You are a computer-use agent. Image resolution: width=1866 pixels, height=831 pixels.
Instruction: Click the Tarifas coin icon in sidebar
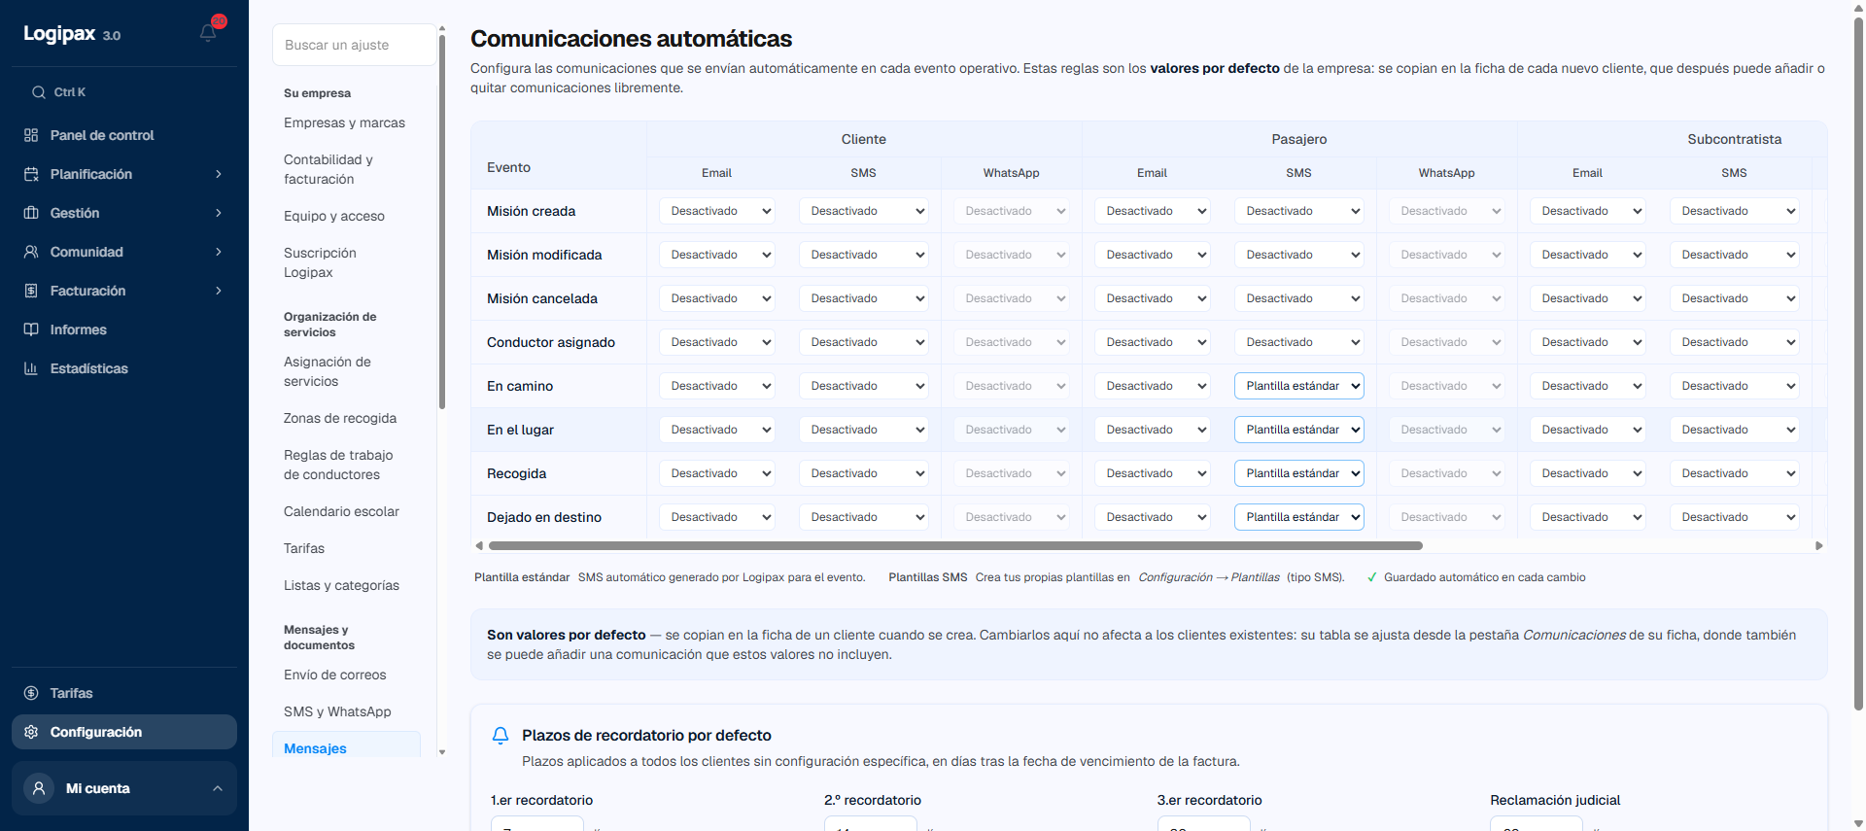pyautogui.click(x=31, y=693)
